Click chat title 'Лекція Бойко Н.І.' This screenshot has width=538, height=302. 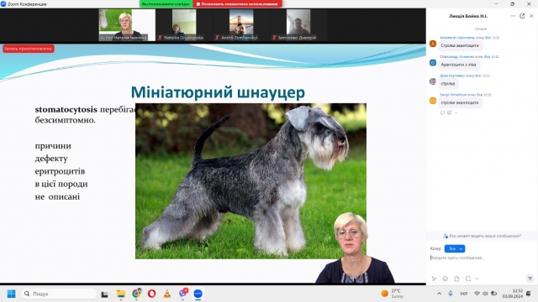tap(468, 16)
